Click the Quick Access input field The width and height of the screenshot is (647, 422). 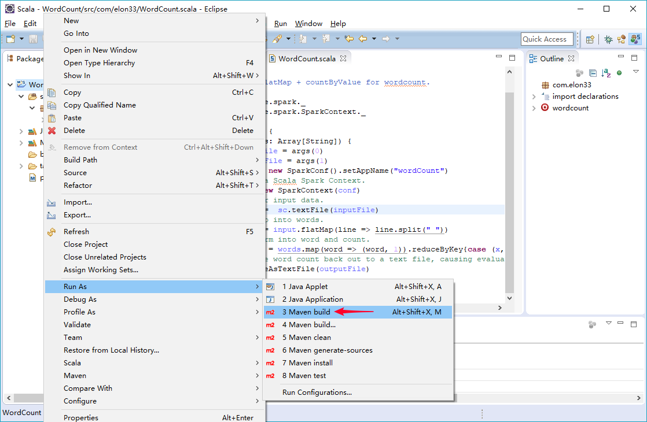pos(547,39)
